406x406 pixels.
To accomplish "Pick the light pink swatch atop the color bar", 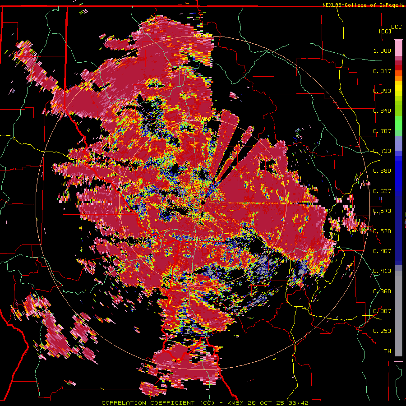I will tap(398, 48).
